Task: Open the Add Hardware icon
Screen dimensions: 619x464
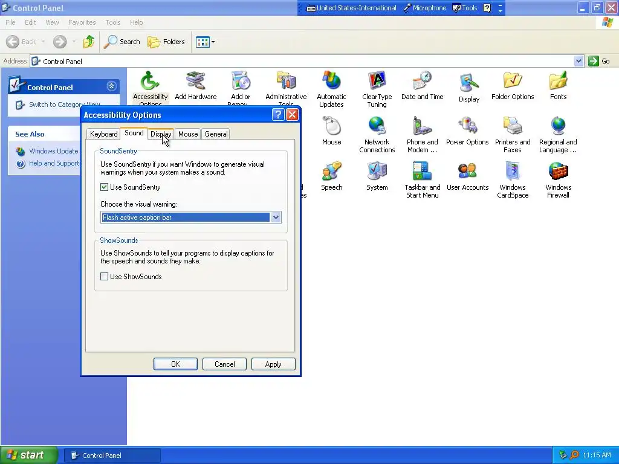Action: tap(195, 86)
